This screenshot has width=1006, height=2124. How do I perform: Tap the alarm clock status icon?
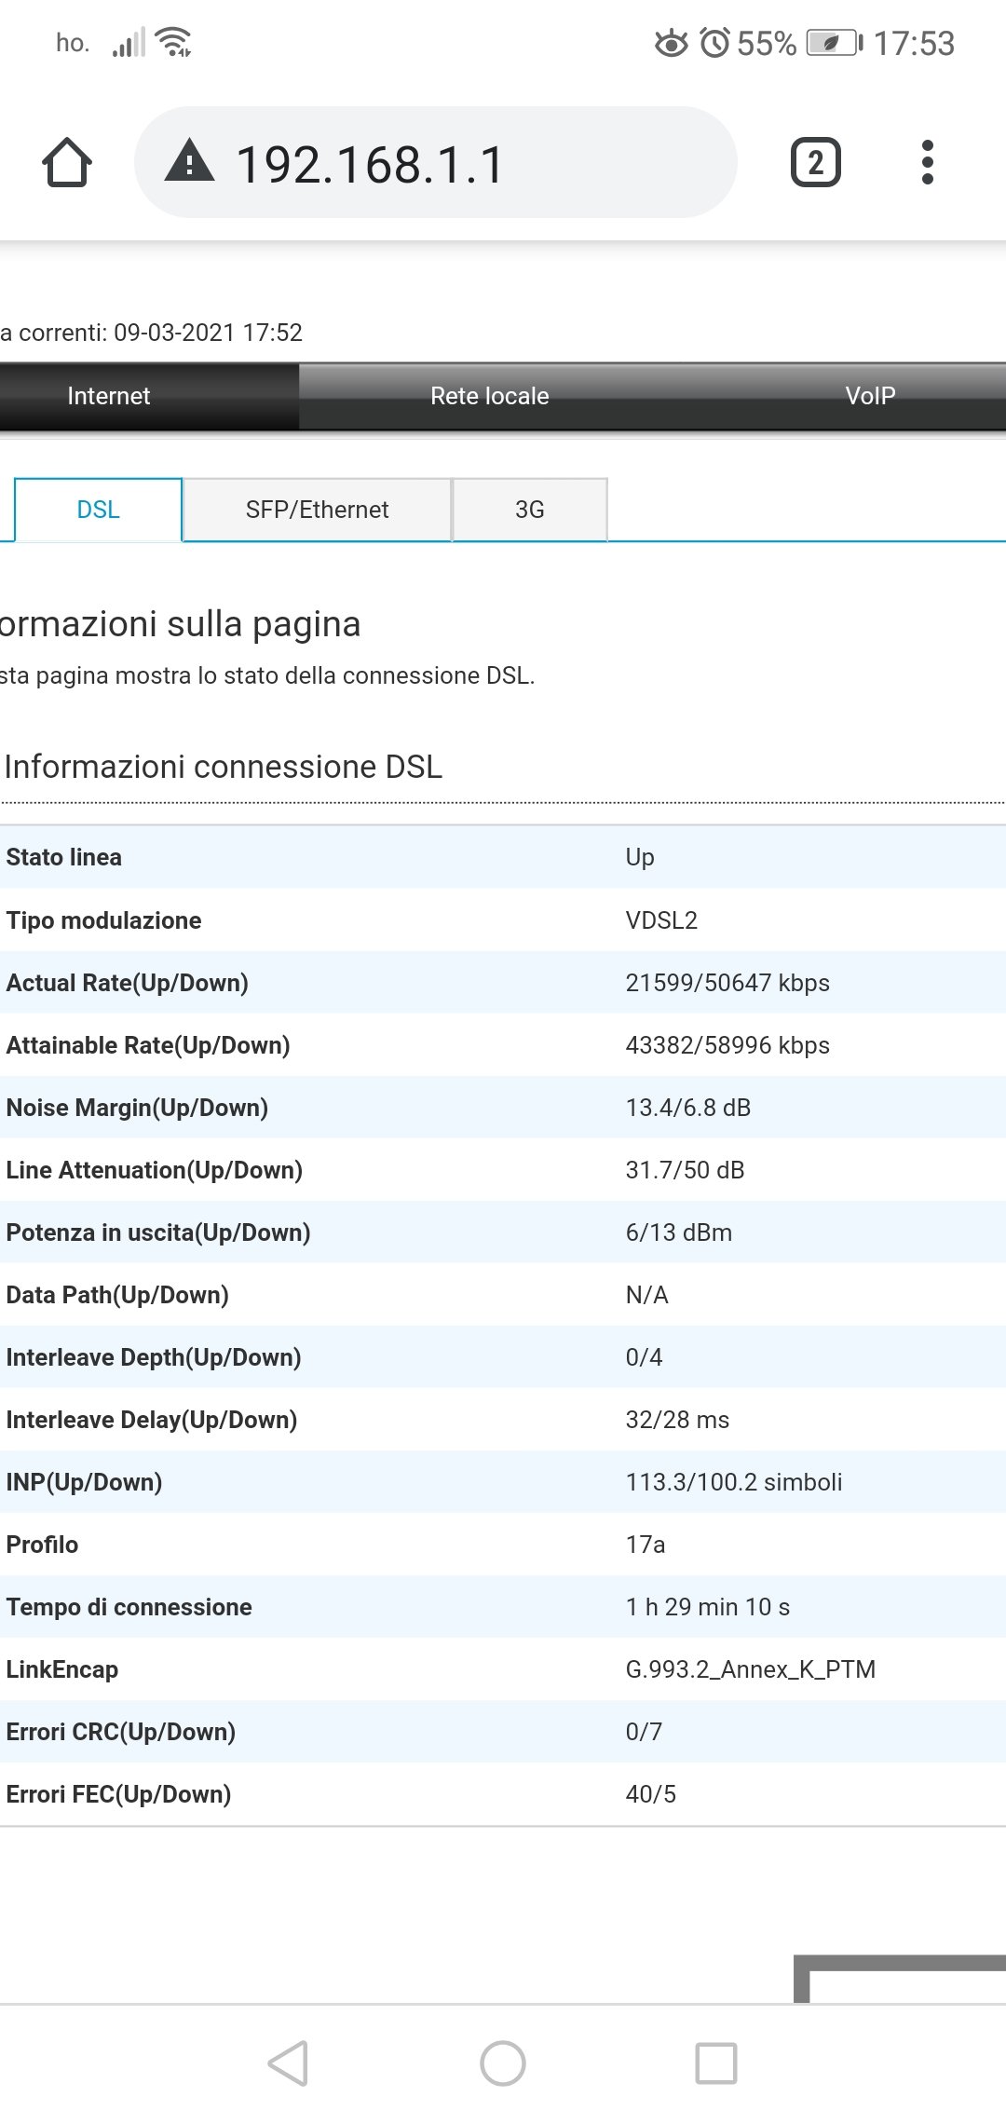point(714,43)
